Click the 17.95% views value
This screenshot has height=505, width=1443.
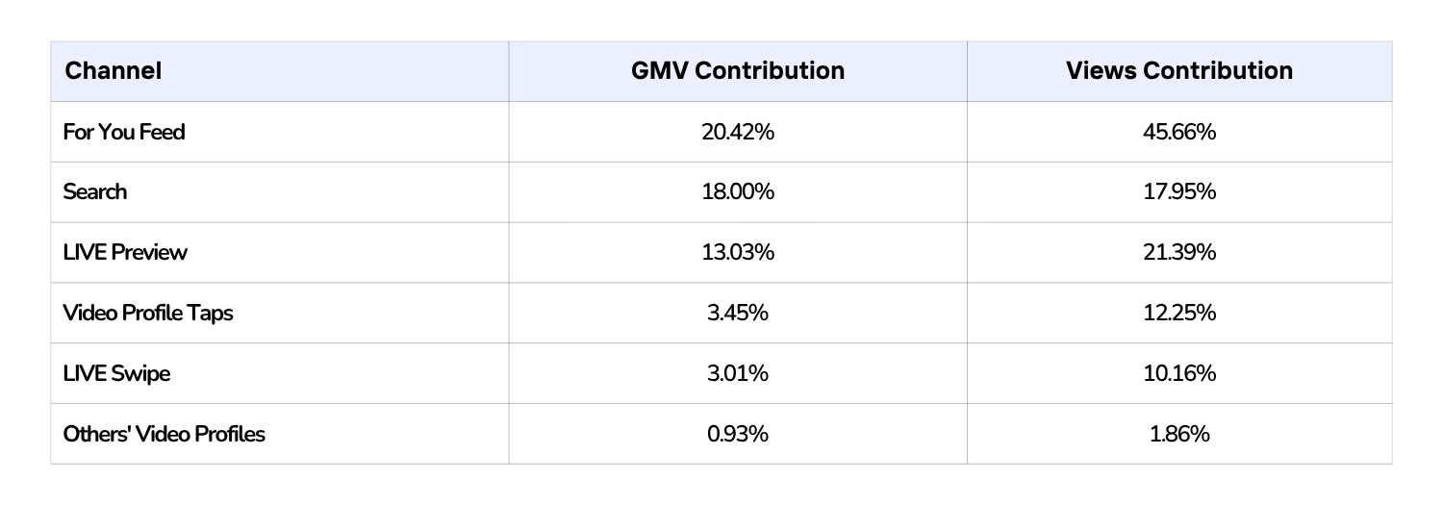(1179, 191)
